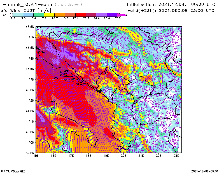Screen dimensions: 224x173
Task: Select the "22E" longitude label
Action: click(x=159, y=156)
